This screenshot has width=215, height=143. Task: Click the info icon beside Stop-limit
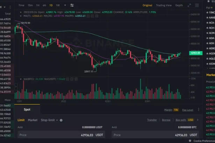coord(61,120)
